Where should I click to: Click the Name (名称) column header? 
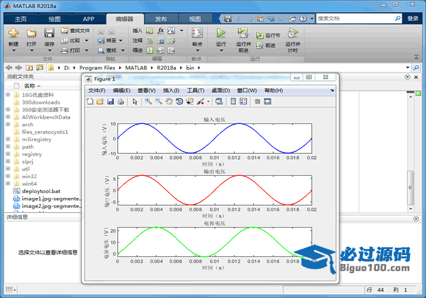pos(30,86)
